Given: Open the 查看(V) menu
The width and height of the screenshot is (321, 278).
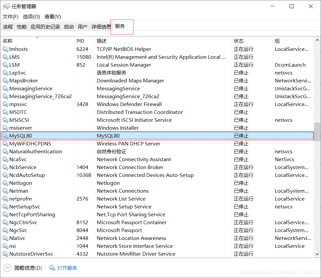Looking at the screenshot, I should tap(53, 17).
